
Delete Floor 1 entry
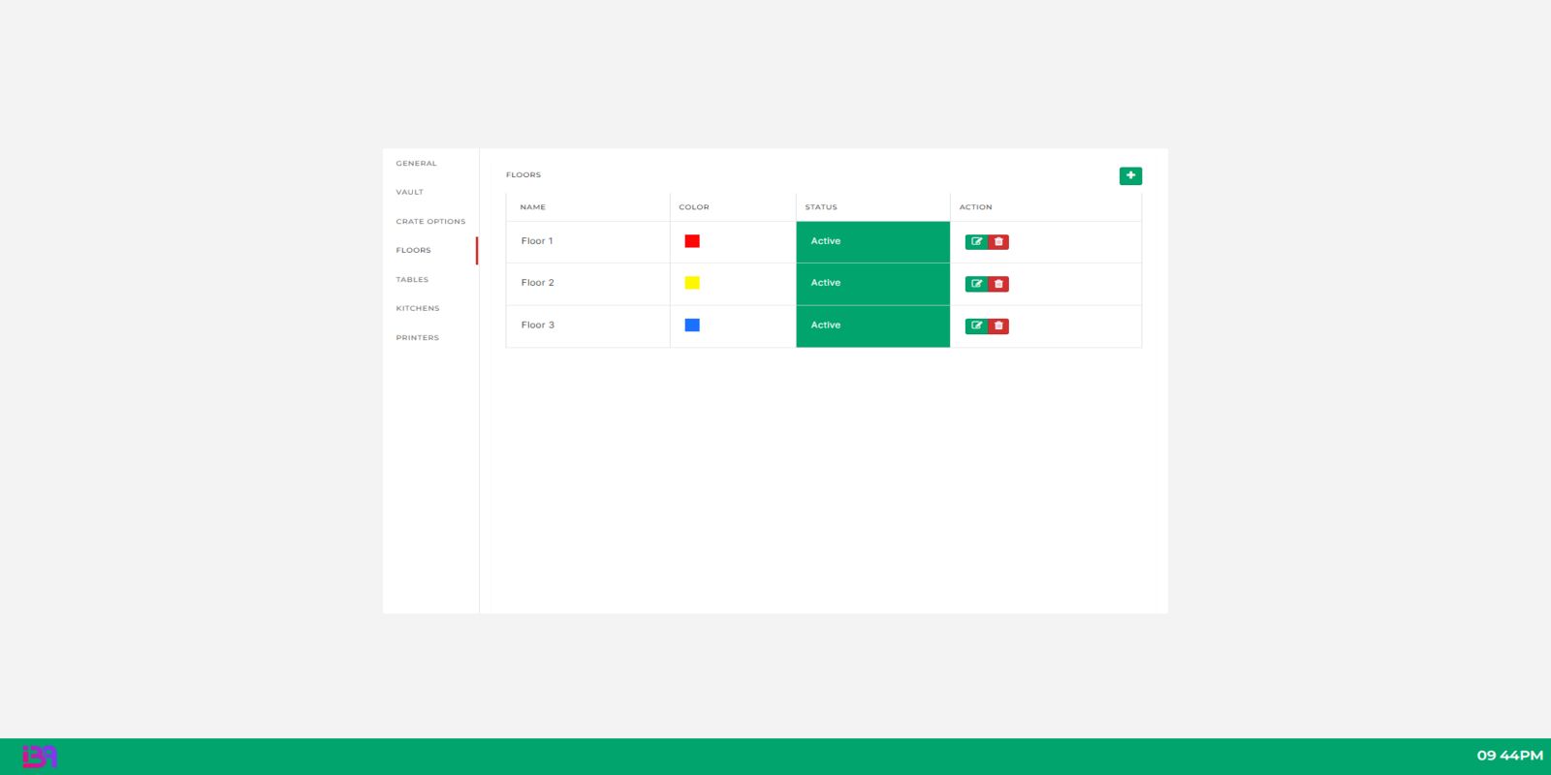[x=998, y=242]
